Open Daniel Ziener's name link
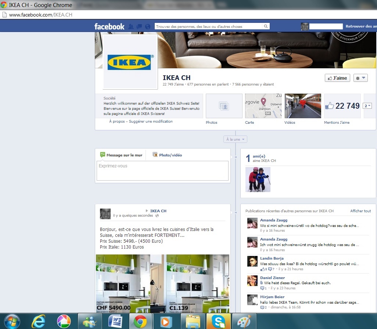377x329 pixels. pyautogui.click(x=272, y=278)
